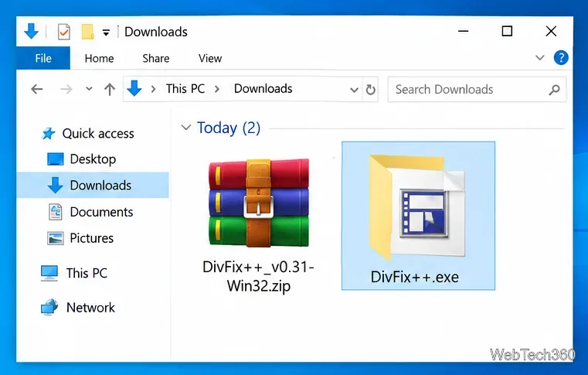588x375 pixels.
Task: Open the Customize Quick Access Toolbar dropdown
Action: pos(106,32)
